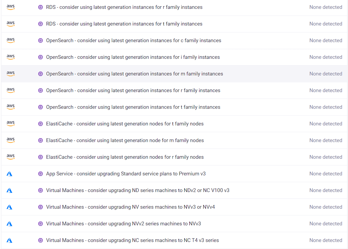Open App Service Premium v3 upgrade recommendation
The height and width of the screenshot is (249, 348).
[126, 174]
